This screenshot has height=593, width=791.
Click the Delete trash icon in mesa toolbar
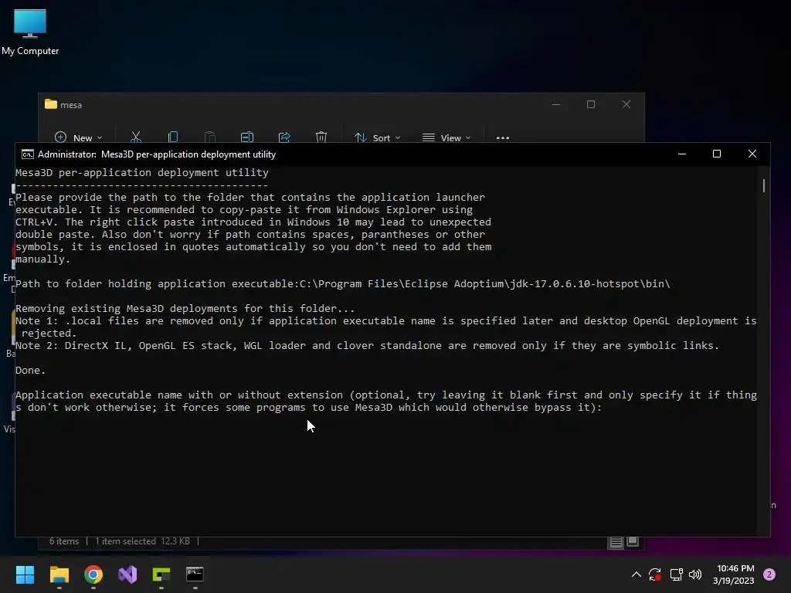click(x=321, y=137)
